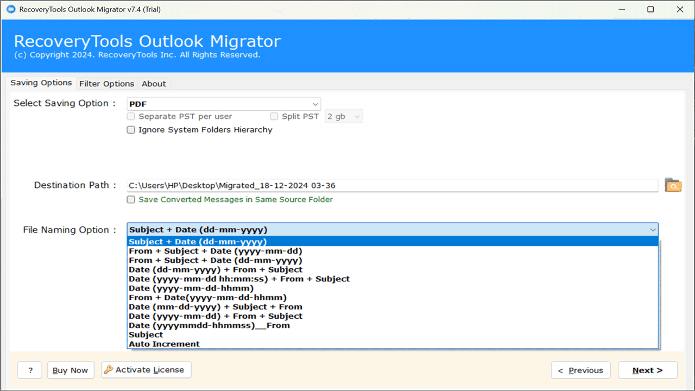
Task: Select From + Date(yyyy-mm-dd-hhmm) option
Action: pos(393,297)
